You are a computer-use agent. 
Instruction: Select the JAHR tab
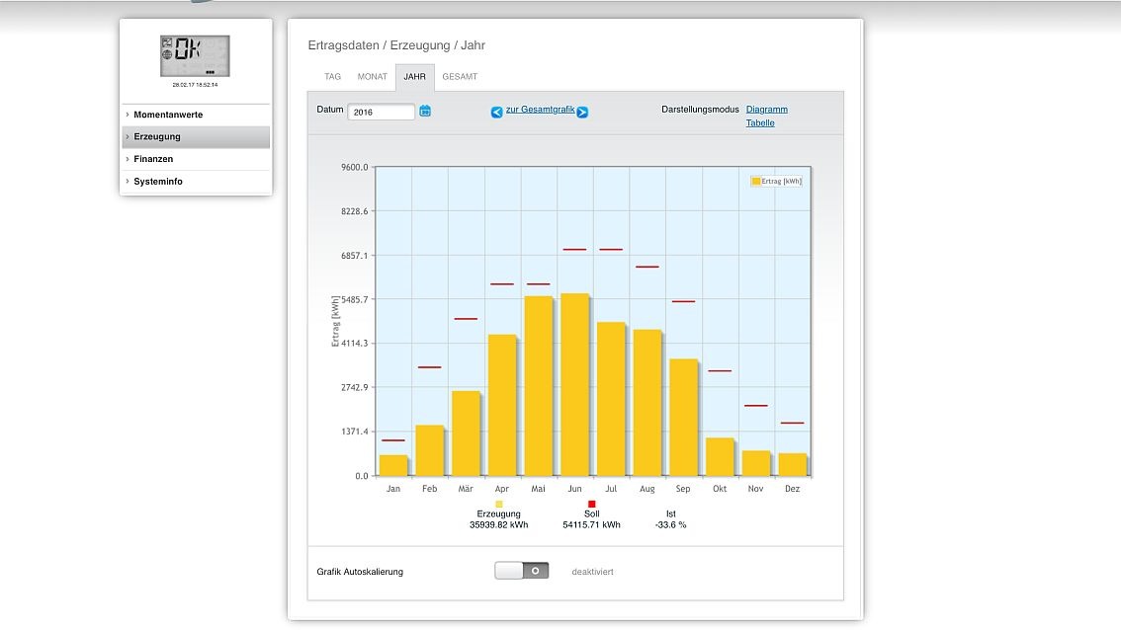coord(415,77)
